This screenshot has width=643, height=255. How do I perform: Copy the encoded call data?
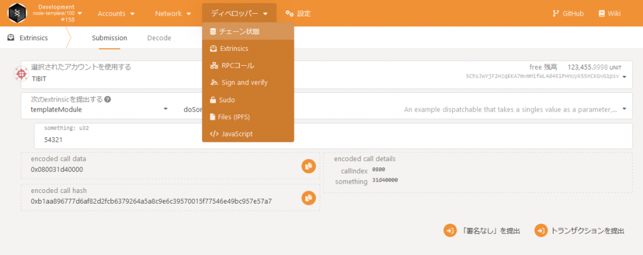tap(308, 166)
